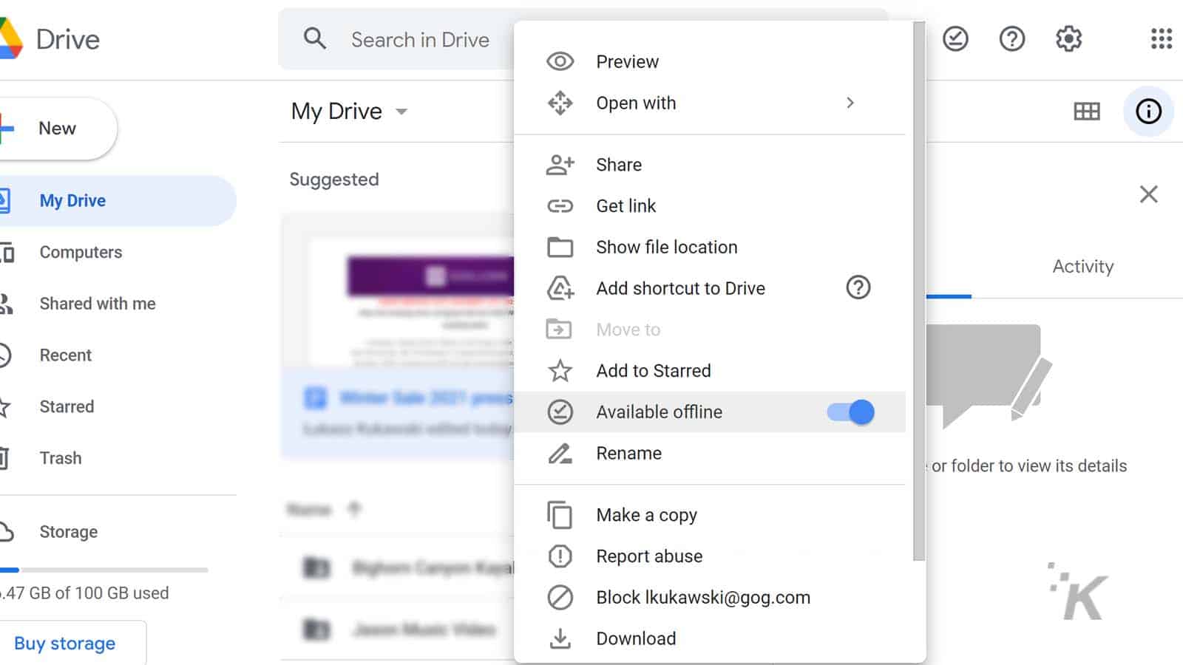The image size is (1183, 665).
Task: Disable the Available offline toggle
Action: pos(850,412)
